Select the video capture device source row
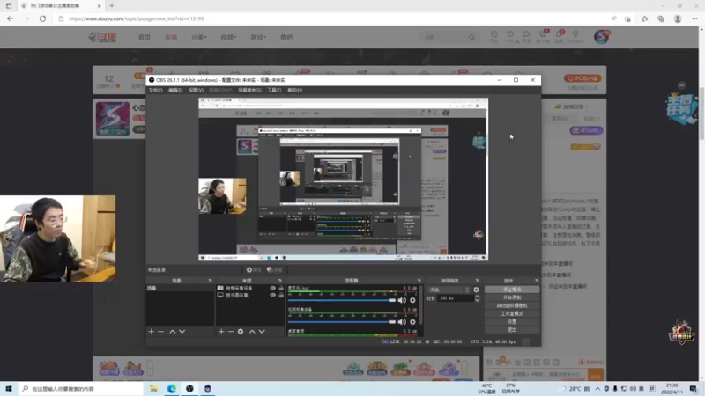Viewport: 705px width, 396px height. click(250, 288)
